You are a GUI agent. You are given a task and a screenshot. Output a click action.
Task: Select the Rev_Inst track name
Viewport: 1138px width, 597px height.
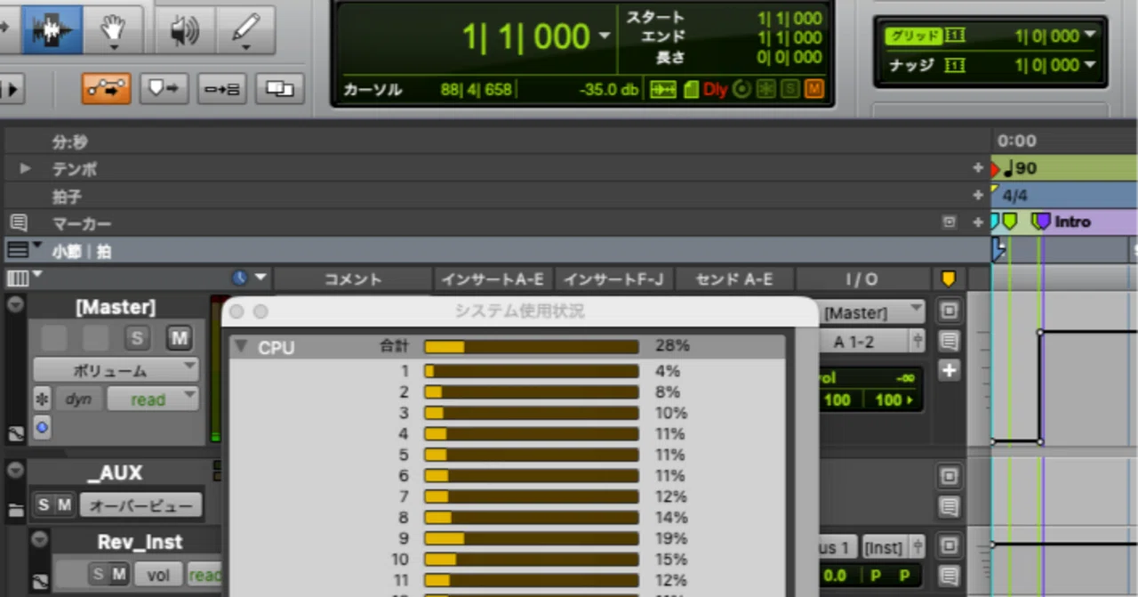pos(140,542)
